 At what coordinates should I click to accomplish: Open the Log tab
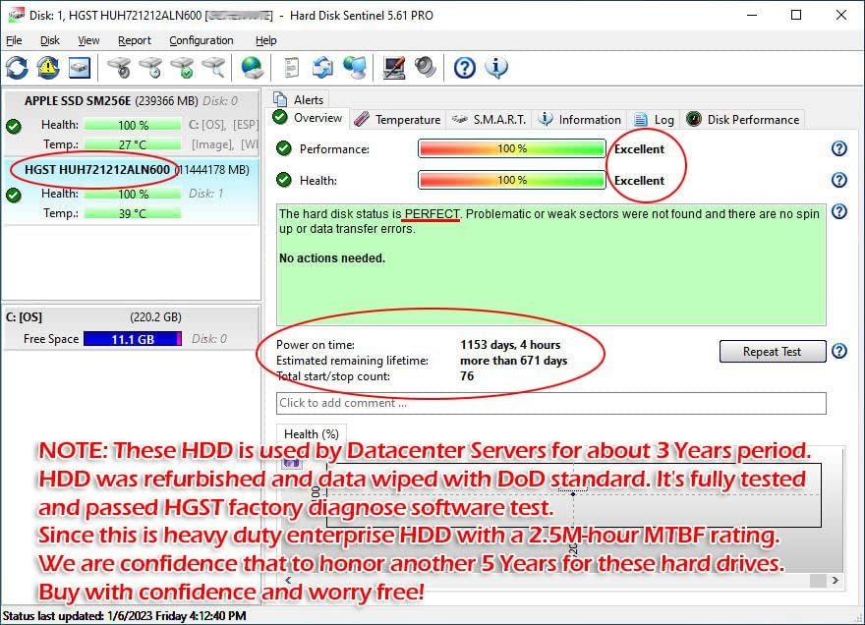[655, 119]
